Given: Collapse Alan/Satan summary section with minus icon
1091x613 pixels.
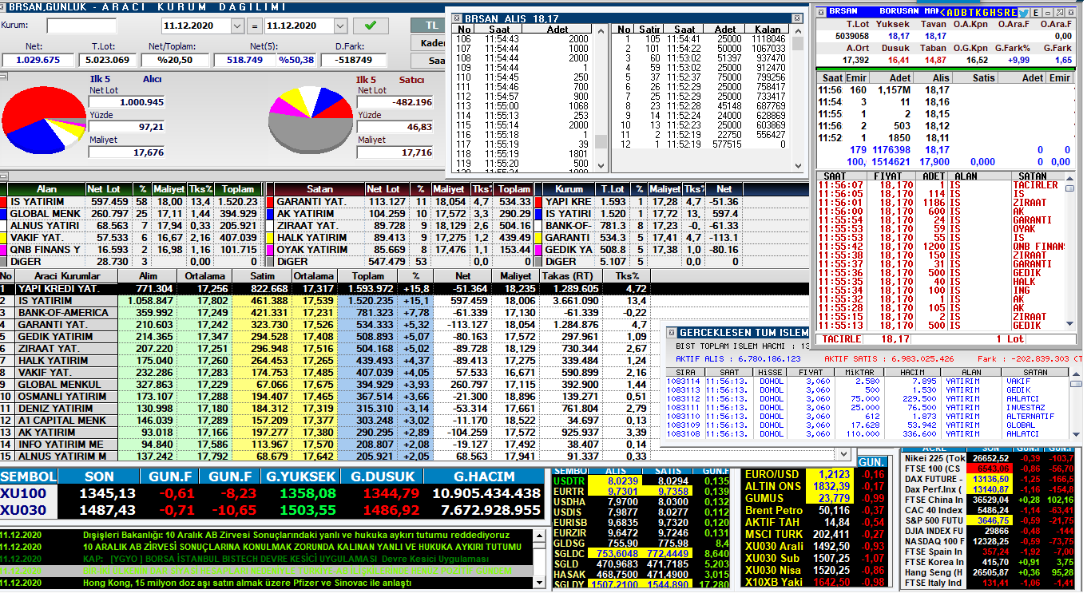Looking at the screenshot, I should click(3, 176).
